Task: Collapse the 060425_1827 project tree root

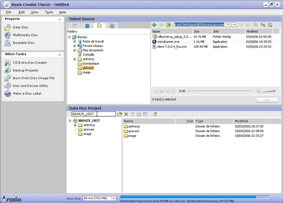Action: [70, 121]
